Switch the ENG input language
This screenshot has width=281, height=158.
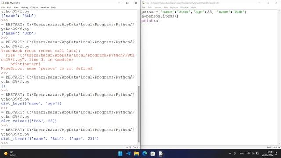pos(242,154)
